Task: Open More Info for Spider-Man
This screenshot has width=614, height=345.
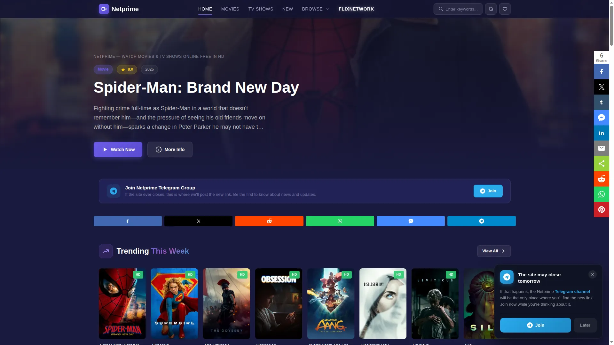Action: pos(170,149)
